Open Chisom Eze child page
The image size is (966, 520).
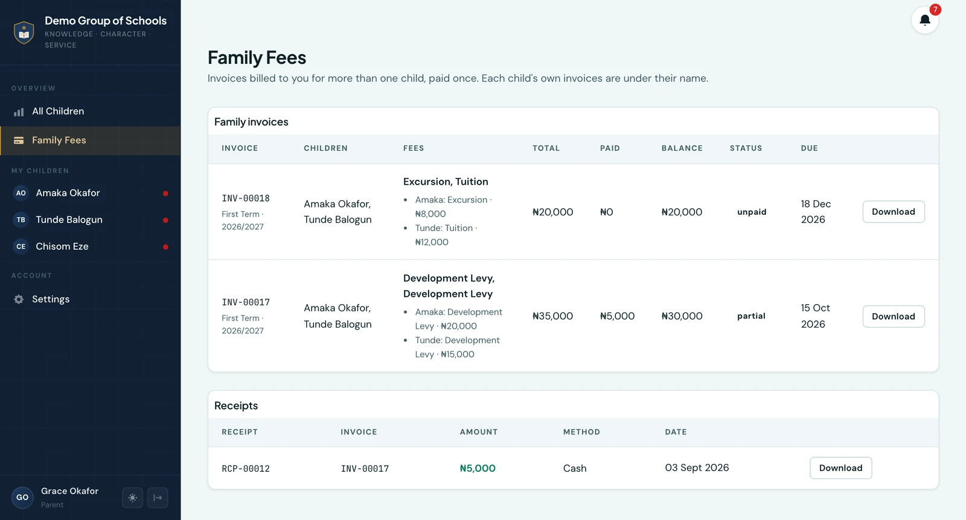[91, 246]
